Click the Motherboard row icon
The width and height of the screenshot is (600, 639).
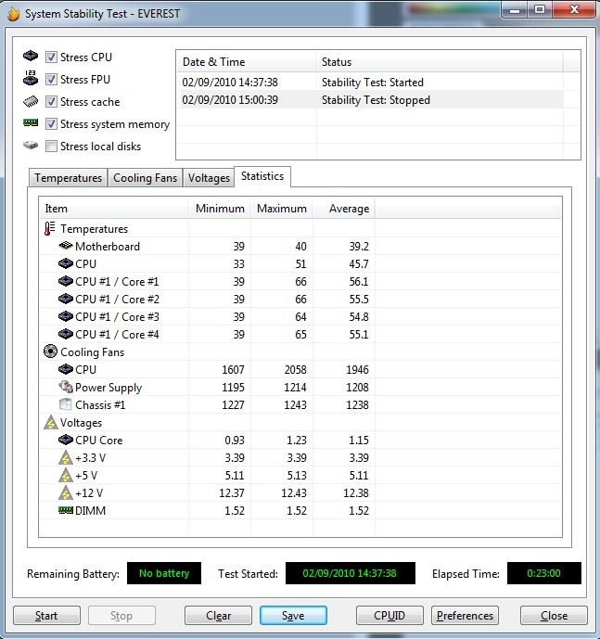(66, 246)
